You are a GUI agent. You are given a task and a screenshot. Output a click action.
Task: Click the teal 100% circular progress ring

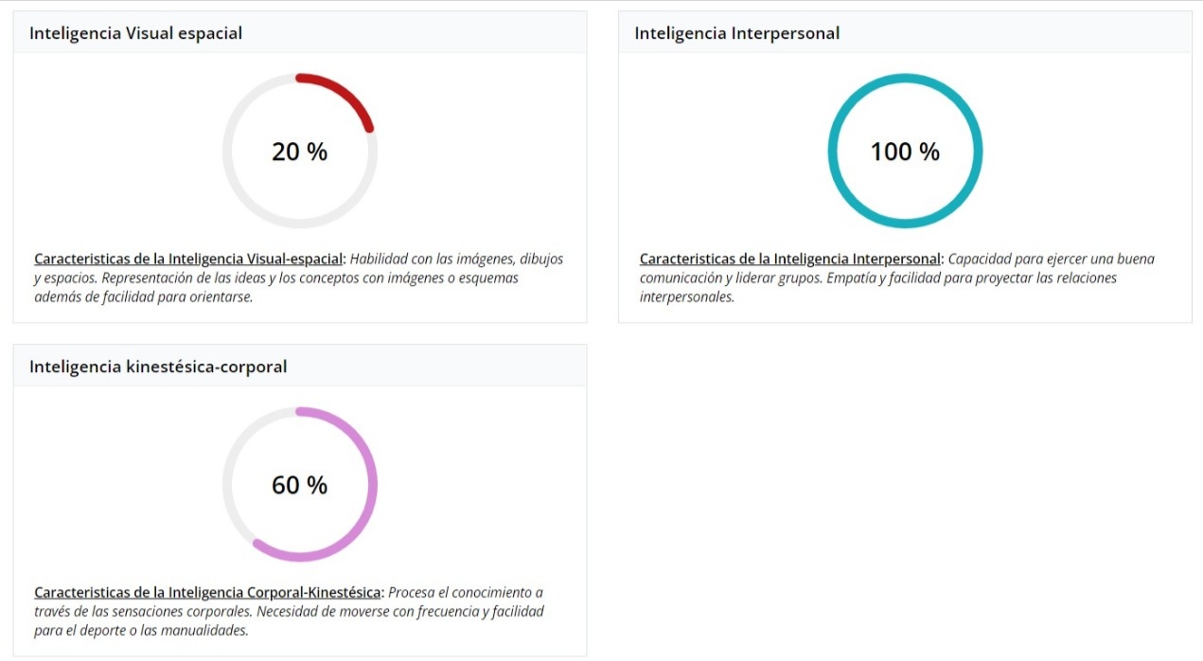click(830, 152)
